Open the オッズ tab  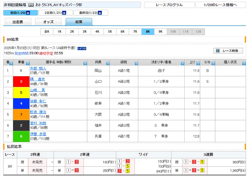click(48, 22)
